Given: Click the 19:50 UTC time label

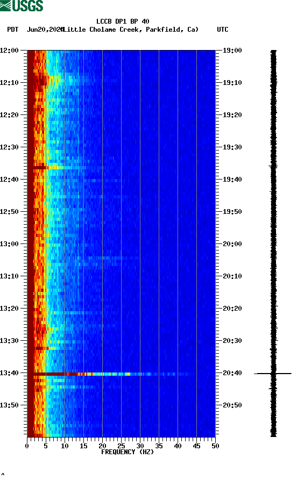Looking at the screenshot, I should coord(232,212).
